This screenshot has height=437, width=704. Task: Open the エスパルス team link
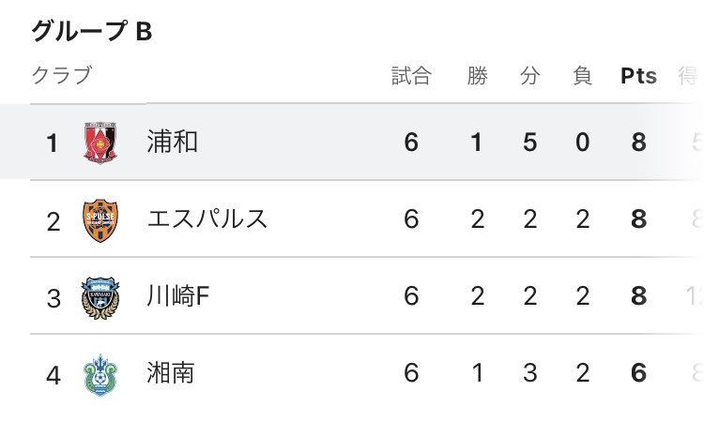(207, 218)
